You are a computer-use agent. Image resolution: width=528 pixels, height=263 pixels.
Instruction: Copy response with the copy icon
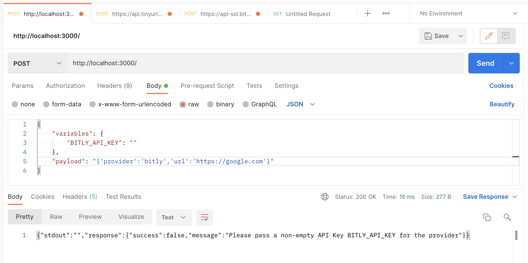pos(487,217)
